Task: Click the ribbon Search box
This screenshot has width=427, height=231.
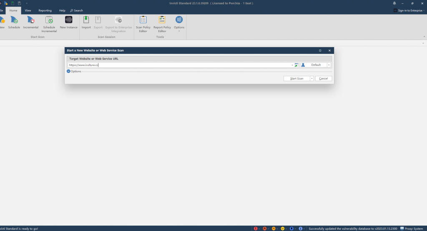Action: click(x=77, y=10)
